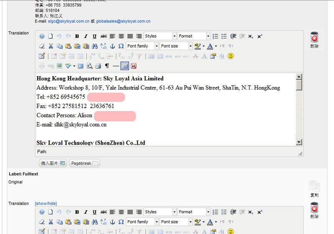Open the smiley emoticon picker in top editor

230,56
